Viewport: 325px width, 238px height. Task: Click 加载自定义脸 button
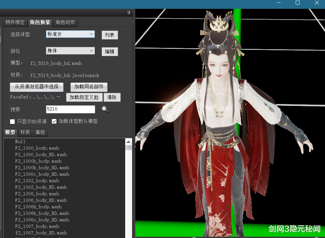tap(84, 97)
